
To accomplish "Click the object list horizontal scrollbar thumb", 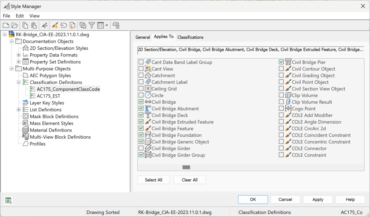I will click(x=186, y=167).
